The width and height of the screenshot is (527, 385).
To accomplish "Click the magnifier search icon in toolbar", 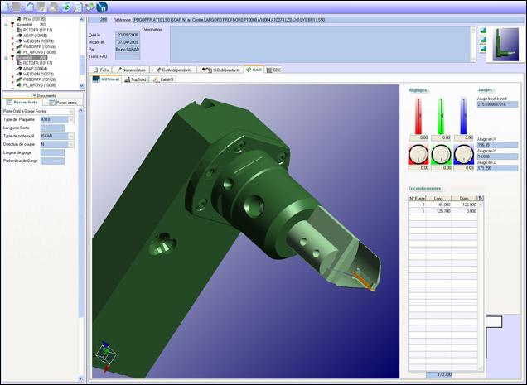I will click(x=77, y=6).
